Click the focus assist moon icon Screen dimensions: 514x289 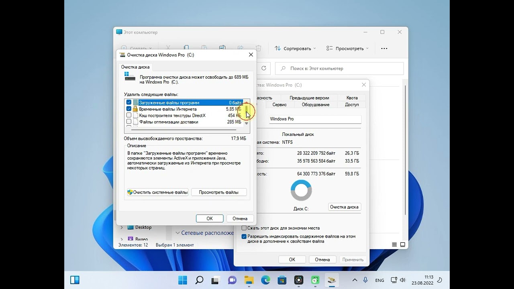click(x=440, y=280)
